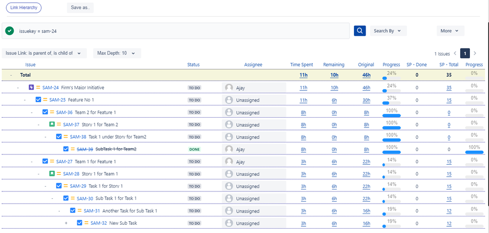Click Ajay's avatar in SAM-39 row

(229, 149)
